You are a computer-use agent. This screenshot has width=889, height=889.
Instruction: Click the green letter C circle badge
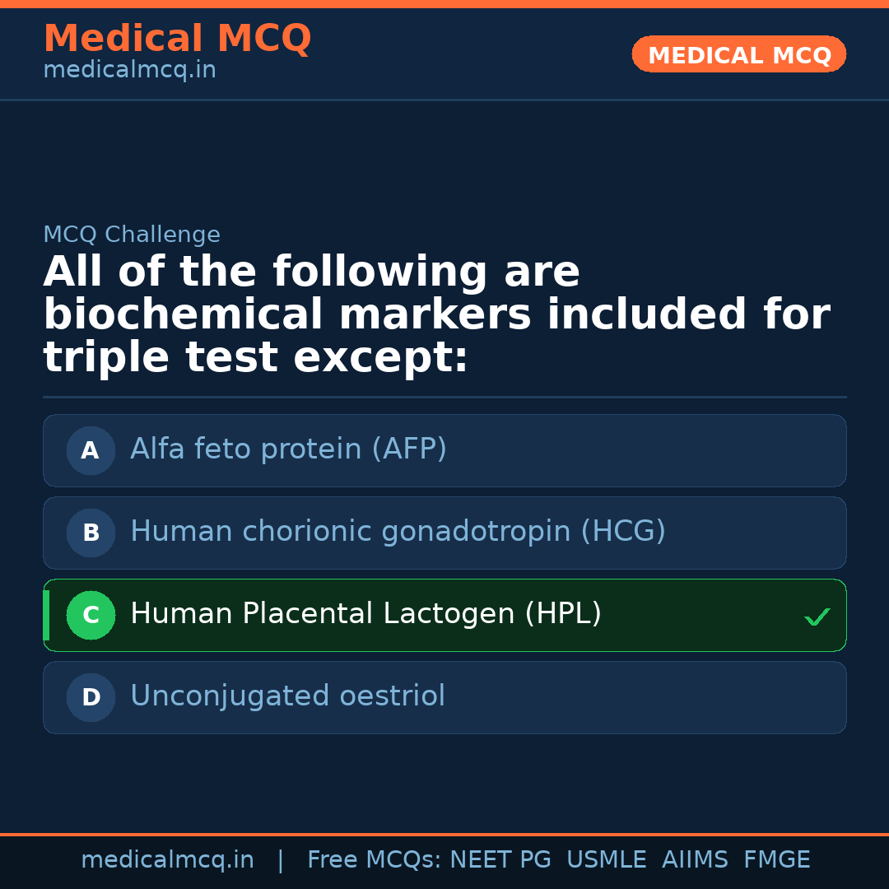tap(91, 615)
